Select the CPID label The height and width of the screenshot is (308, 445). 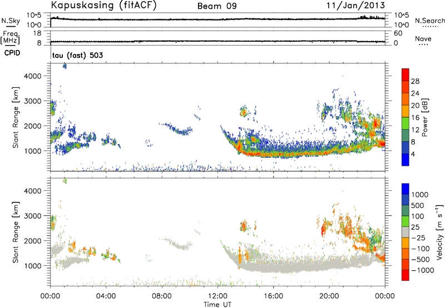tap(12, 53)
